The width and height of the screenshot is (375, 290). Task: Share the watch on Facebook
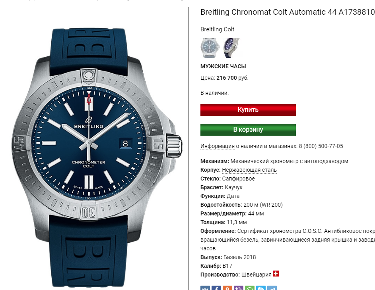tap(216, 288)
